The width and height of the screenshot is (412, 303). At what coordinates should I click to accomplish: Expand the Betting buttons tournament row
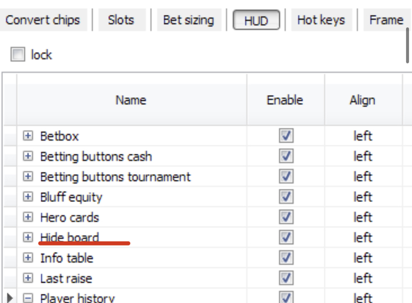tap(28, 176)
